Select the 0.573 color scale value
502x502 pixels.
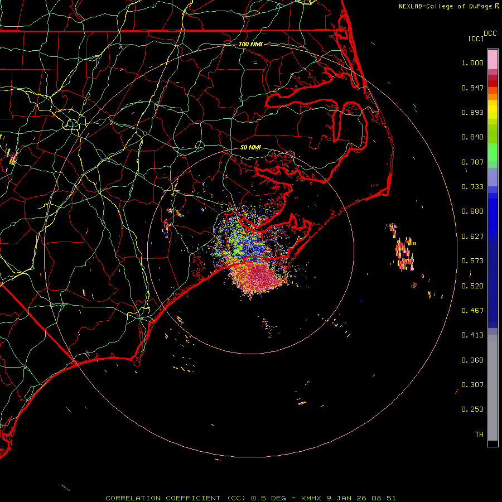472,261
